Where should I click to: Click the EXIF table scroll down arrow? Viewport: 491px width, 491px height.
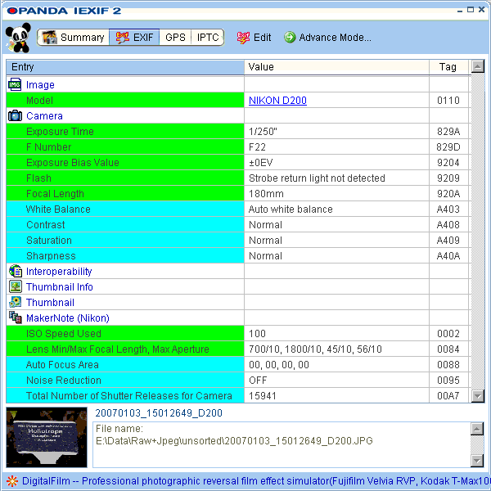coord(478,396)
